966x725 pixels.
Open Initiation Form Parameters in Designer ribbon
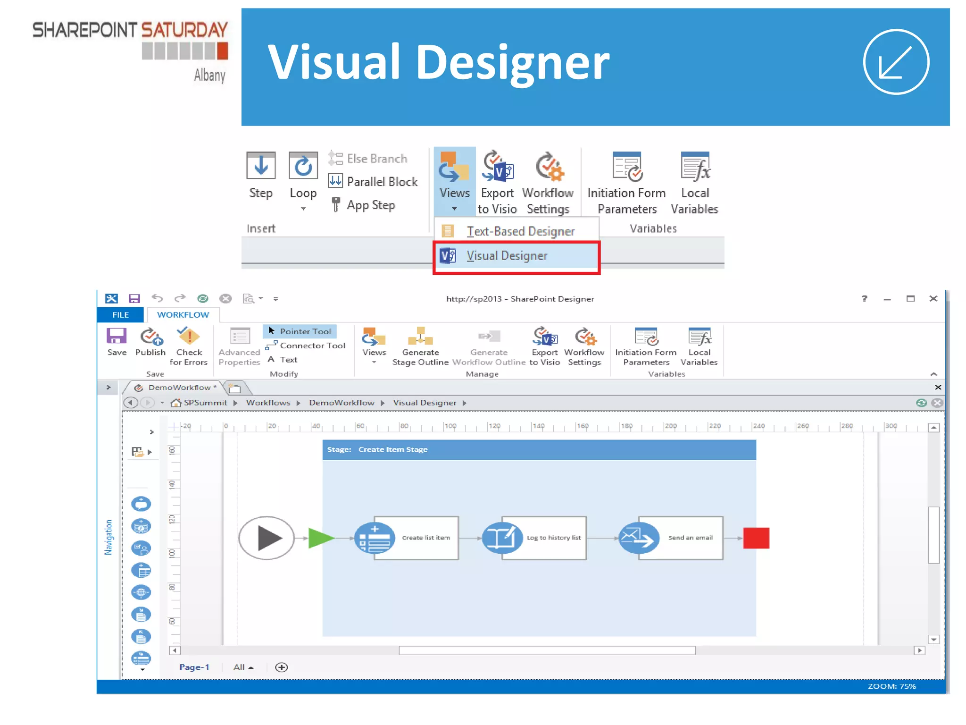(646, 347)
